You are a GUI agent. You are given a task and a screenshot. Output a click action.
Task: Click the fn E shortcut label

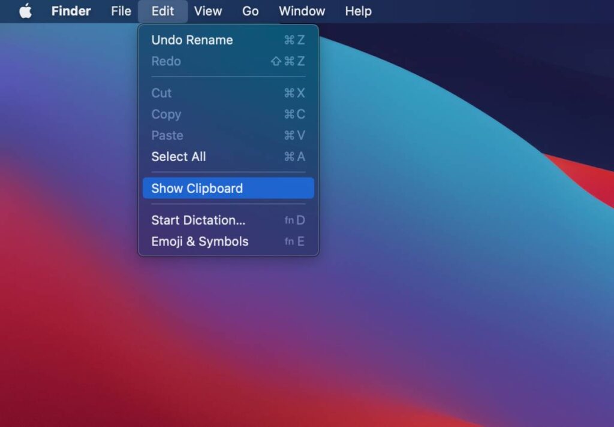pos(294,241)
